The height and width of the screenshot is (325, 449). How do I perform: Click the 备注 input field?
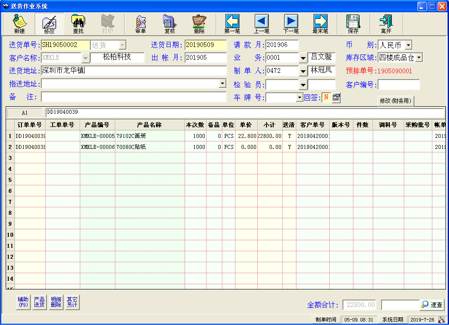[134, 97]
